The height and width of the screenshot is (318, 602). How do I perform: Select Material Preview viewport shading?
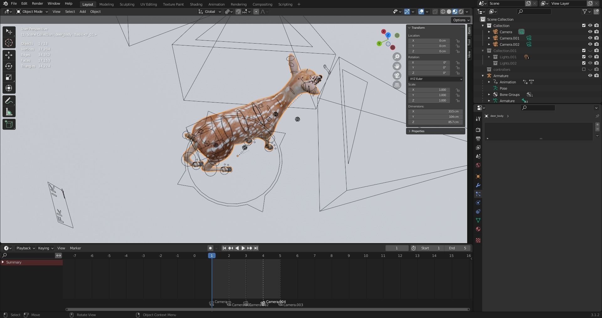[455, 12]
